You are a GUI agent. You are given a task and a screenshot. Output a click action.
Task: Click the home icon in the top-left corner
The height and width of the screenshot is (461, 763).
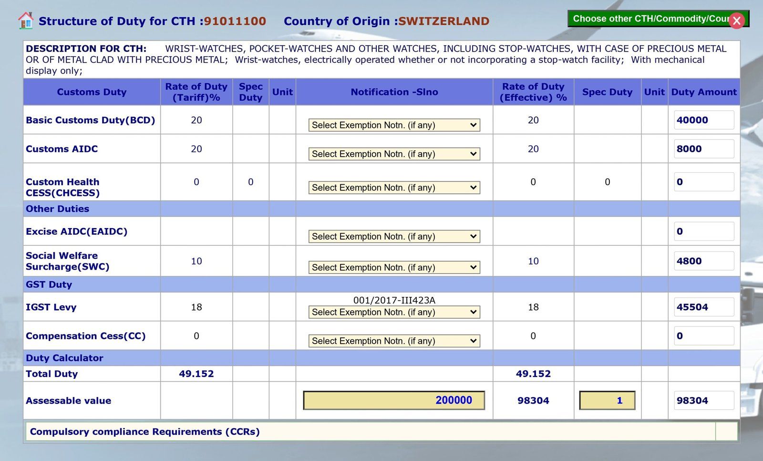25,20
